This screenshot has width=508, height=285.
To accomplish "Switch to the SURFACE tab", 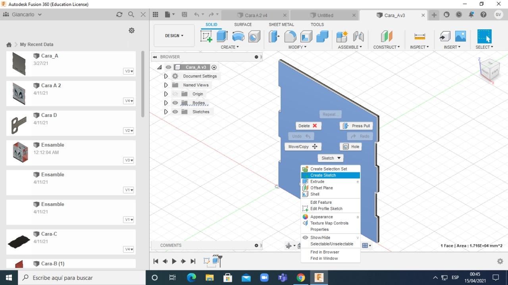I will (243, 25).
